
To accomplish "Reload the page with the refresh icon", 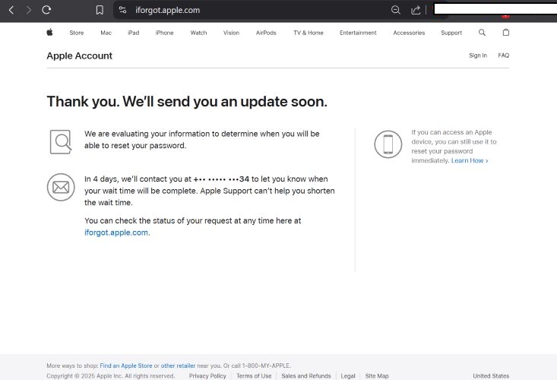I will [46, 10].
